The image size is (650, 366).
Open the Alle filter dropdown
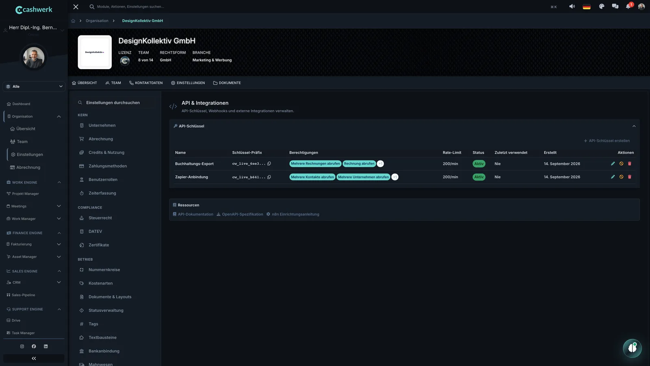[x=34, y=87]
